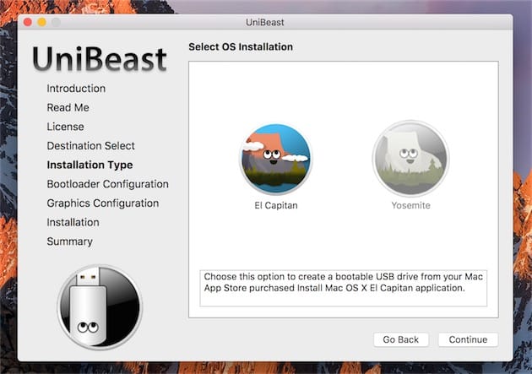
Task: Click the option description text box
Action: pyautogui.click(x=344, y=288)
